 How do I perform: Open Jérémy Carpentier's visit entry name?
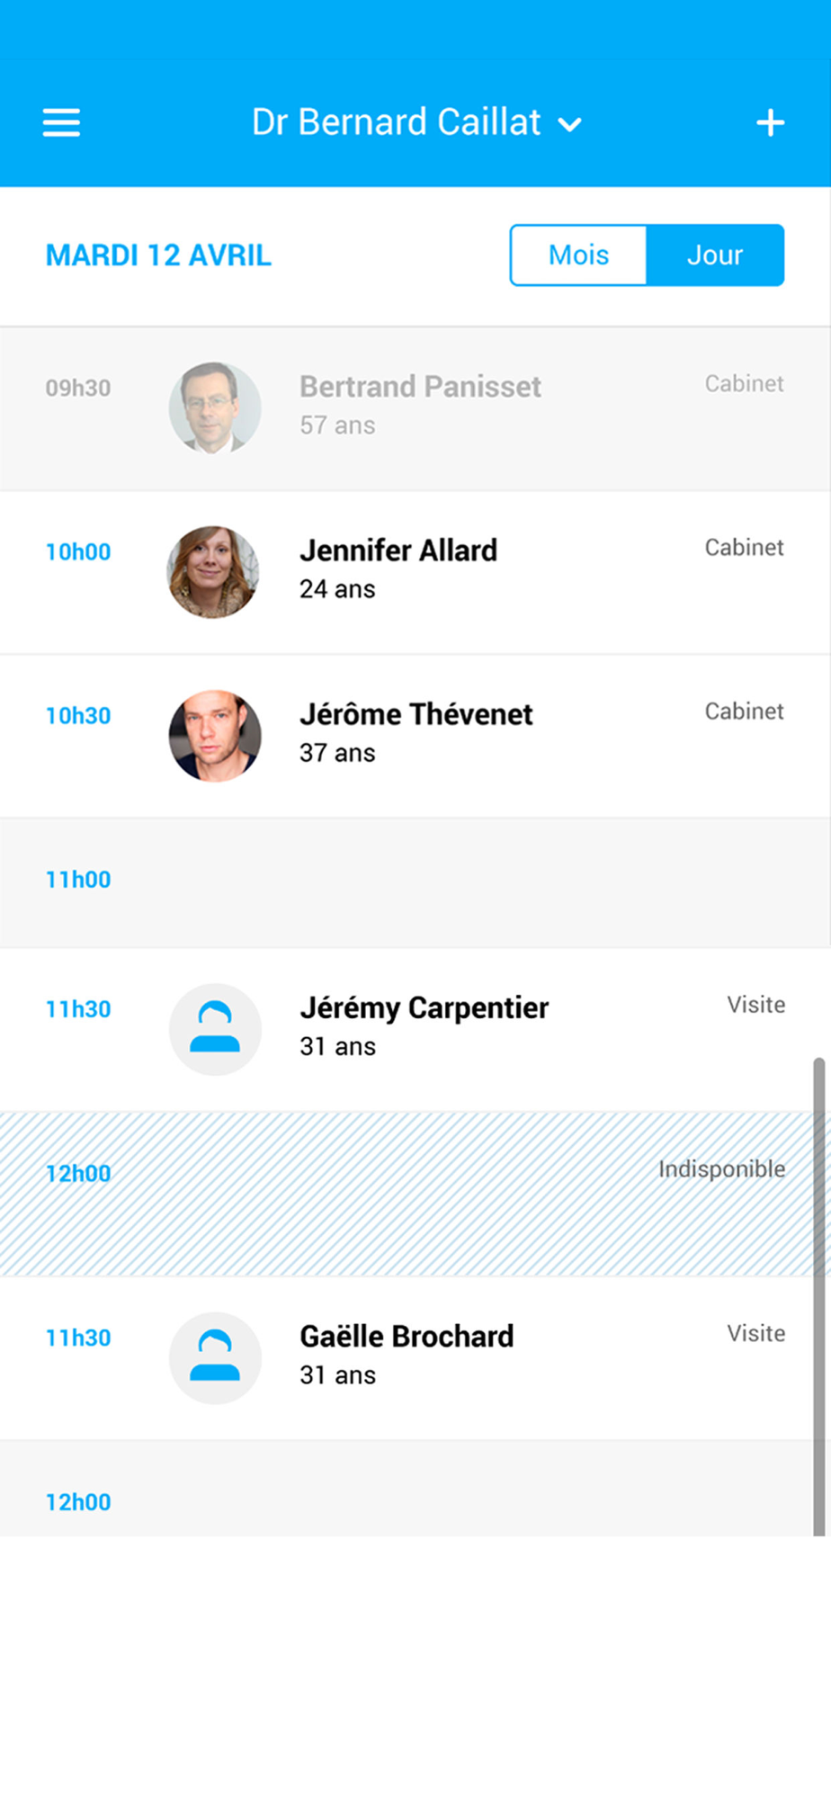[x=424, y=1008]
